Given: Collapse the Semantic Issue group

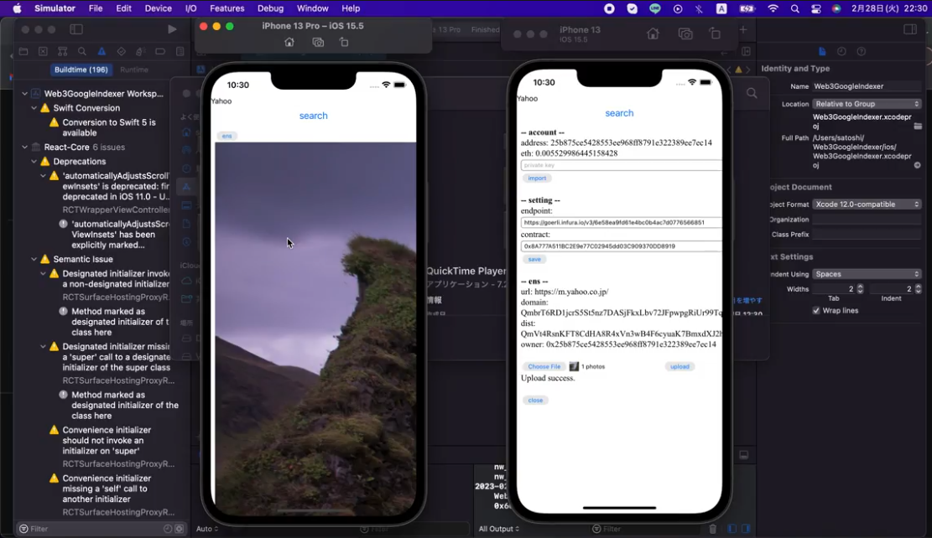Looking at the screenshot, I should pos(34,260).
